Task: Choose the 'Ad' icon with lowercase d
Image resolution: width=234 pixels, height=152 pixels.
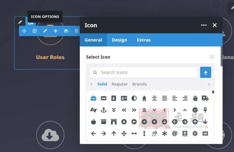Action: click(104, 98)
